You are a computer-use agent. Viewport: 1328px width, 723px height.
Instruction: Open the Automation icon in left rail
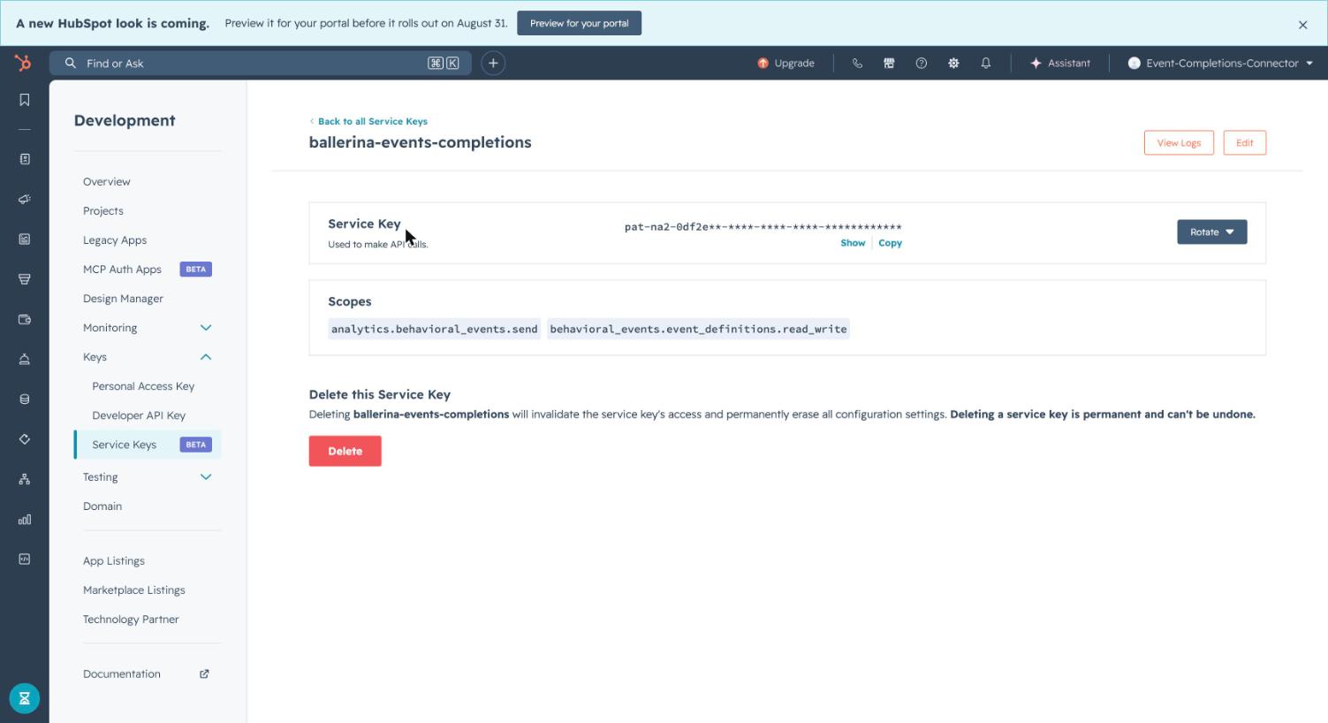click(25, 439)
